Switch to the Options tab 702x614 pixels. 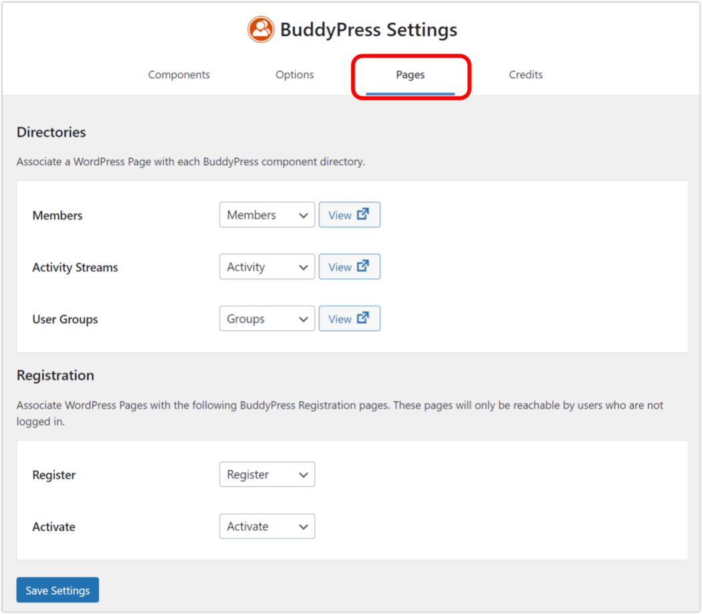[295, 75]
